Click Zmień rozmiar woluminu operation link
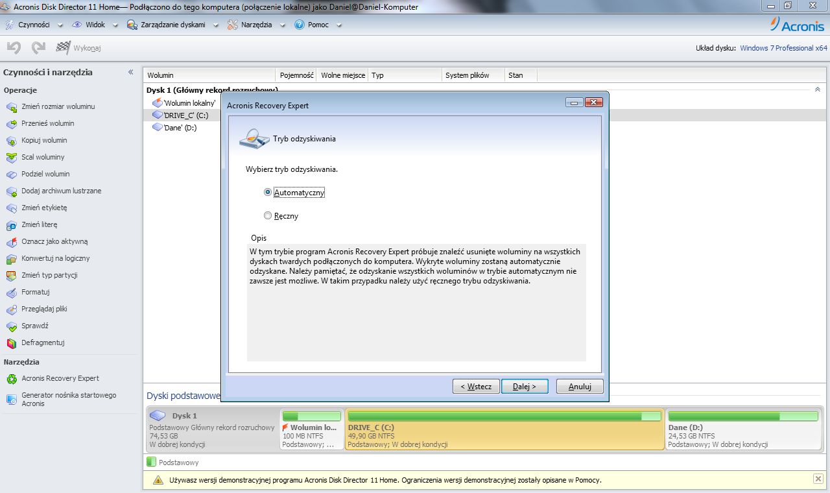 tap(58, 106)
